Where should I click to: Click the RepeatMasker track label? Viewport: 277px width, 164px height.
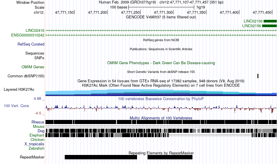pyautogui.click(x=32, y=157)
